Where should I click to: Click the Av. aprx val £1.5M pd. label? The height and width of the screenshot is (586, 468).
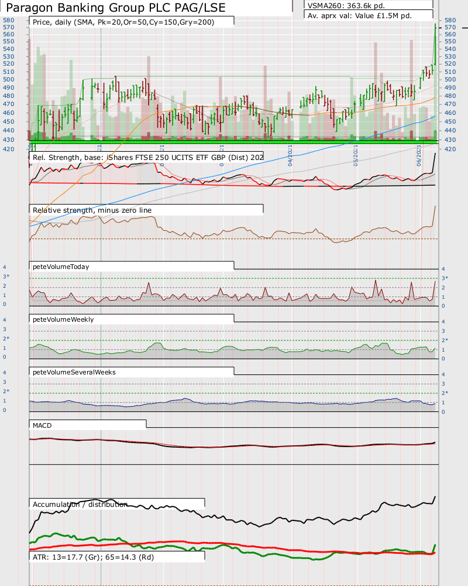pyautogui.click(x=360, y=16)
